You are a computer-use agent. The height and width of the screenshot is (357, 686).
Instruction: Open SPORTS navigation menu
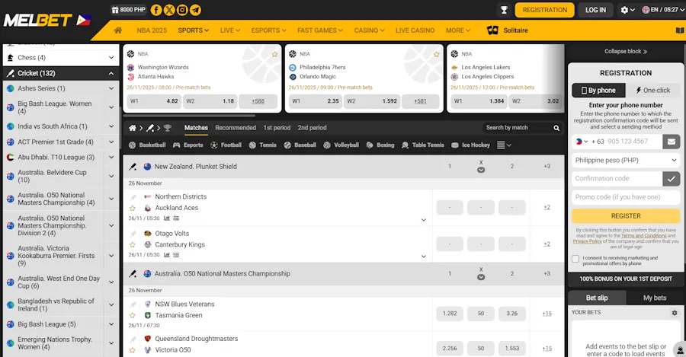tap(194, 30)
